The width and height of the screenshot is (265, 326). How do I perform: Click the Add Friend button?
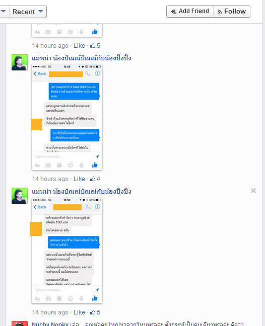tap(190, 11)
